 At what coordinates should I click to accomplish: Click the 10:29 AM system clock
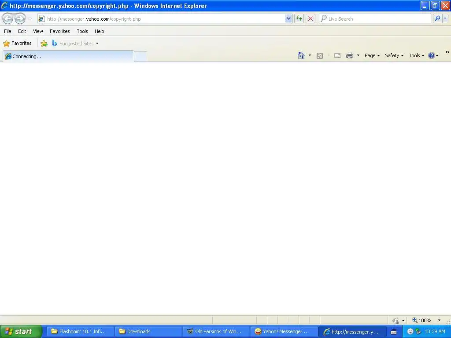[435, 331]
